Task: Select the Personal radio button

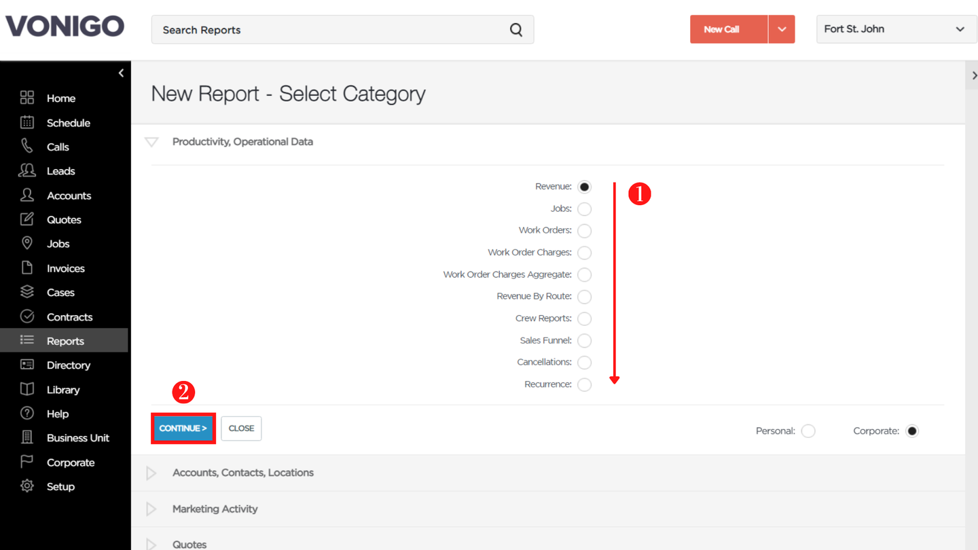Action: (808, 431)
